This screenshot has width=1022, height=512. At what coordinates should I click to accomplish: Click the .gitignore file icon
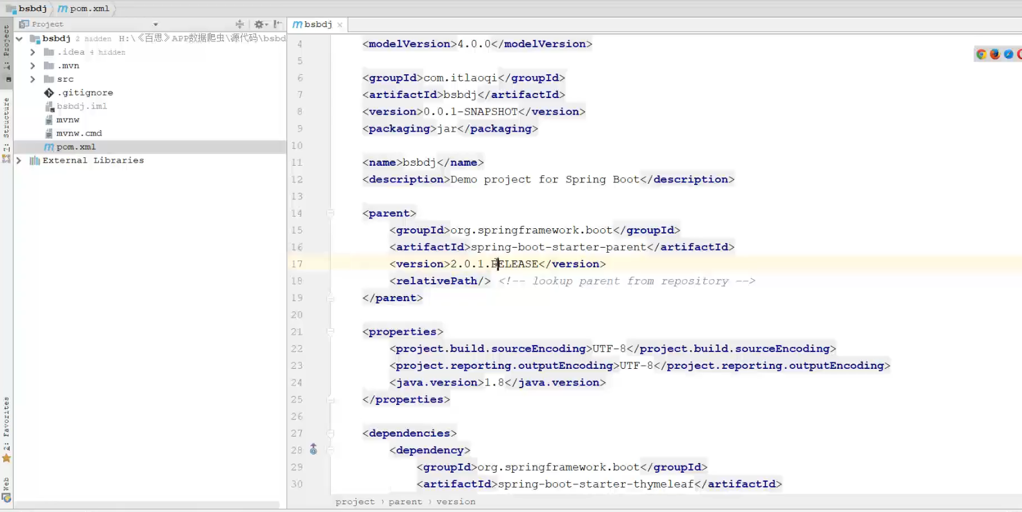point(49,93)
